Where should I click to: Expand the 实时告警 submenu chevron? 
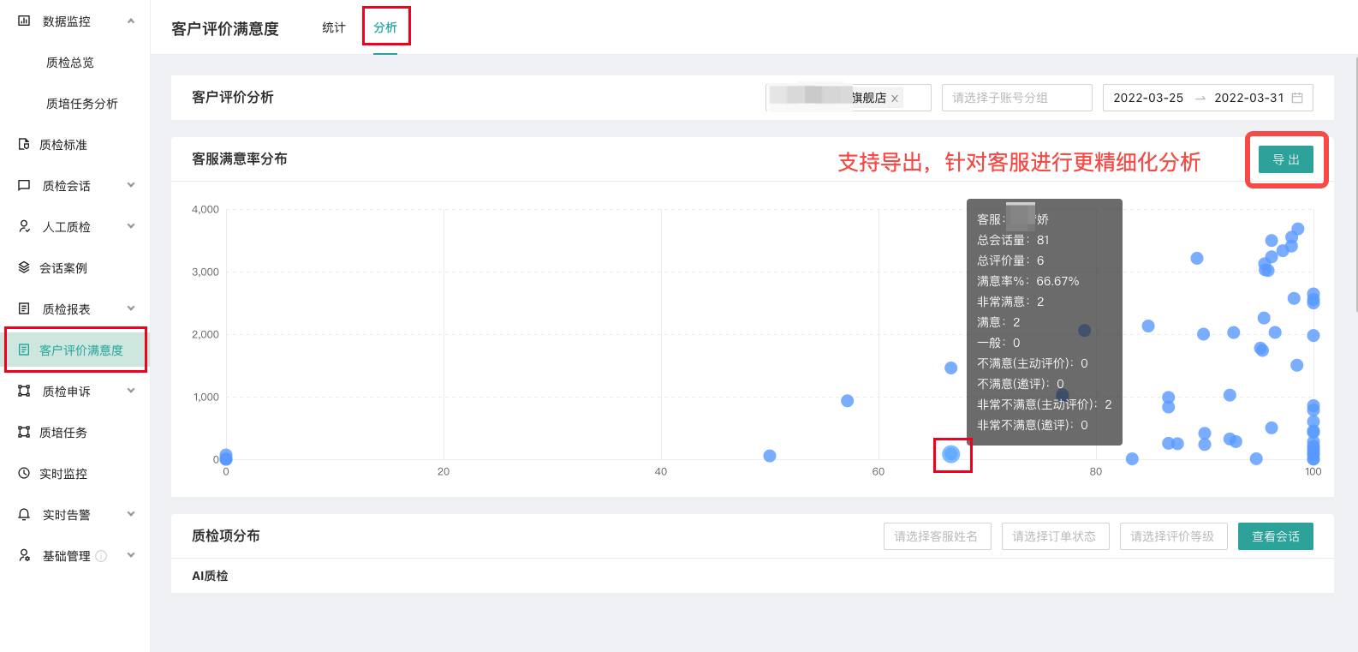131,514
